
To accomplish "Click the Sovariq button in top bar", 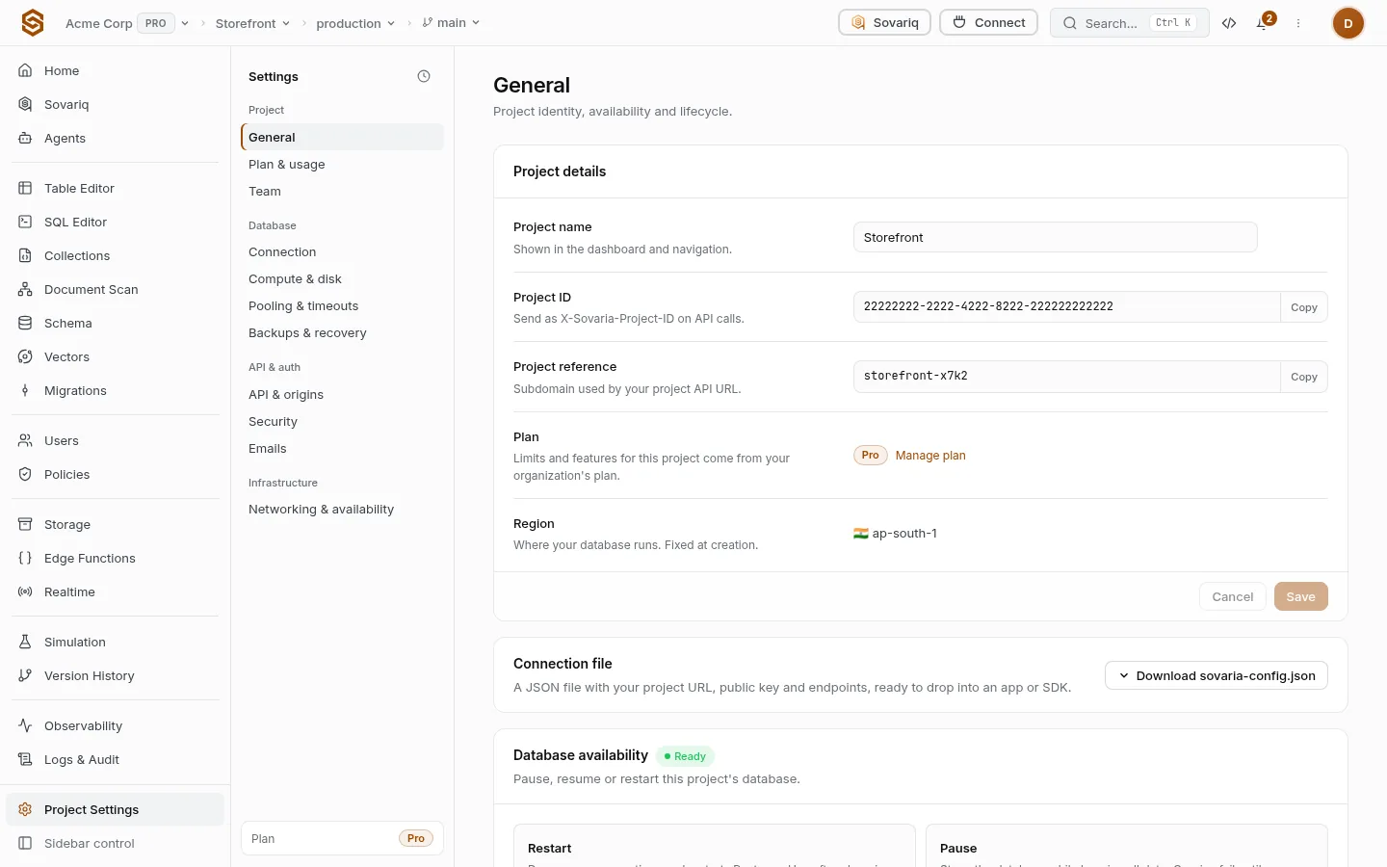I will pos(885,22).
